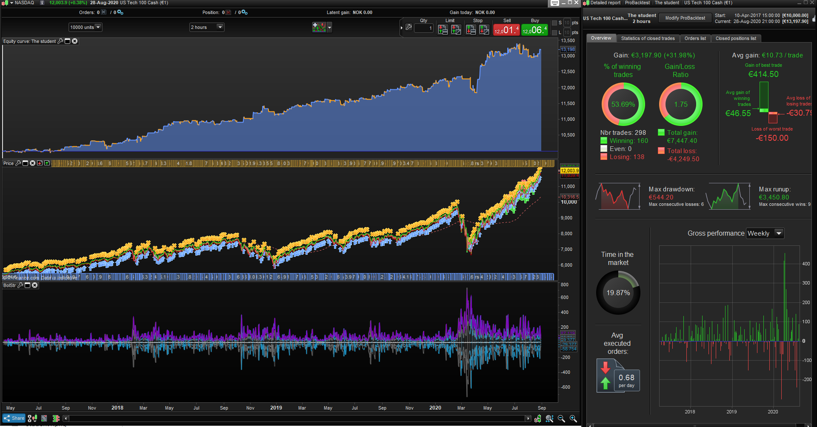Expand the order panel arrow beside wrench
This screenshot has width=817, height=427.
point(402,28)
